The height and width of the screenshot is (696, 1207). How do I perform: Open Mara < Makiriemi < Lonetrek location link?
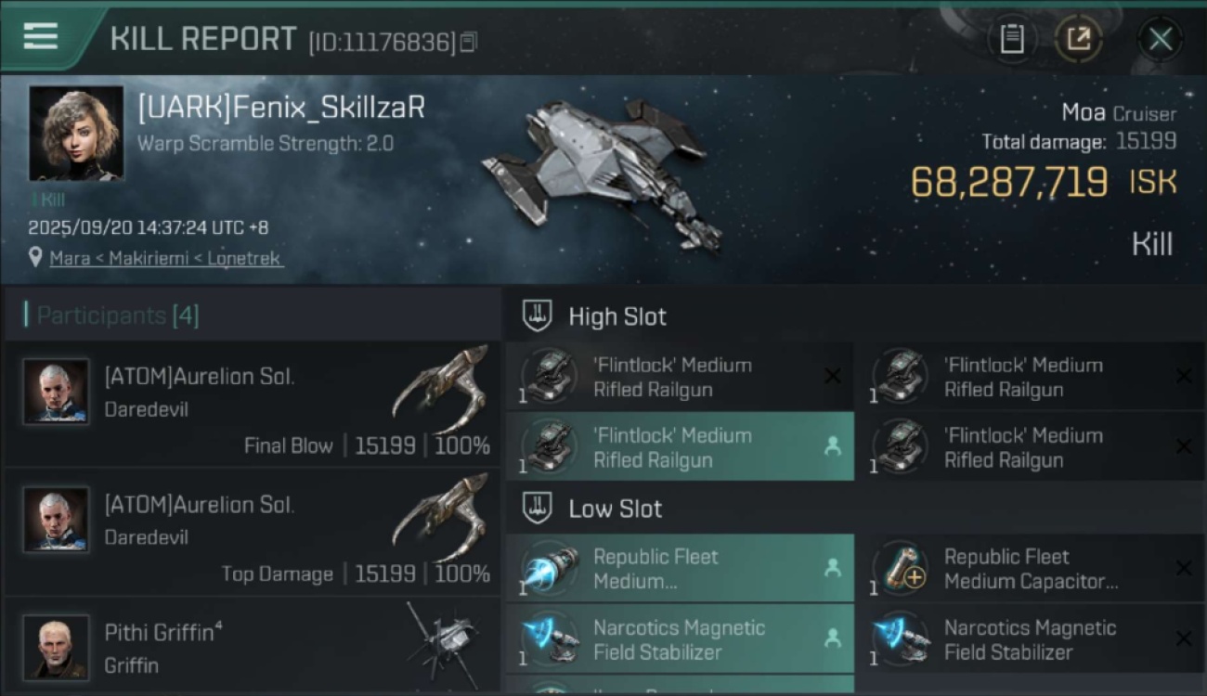click(165, 259)
